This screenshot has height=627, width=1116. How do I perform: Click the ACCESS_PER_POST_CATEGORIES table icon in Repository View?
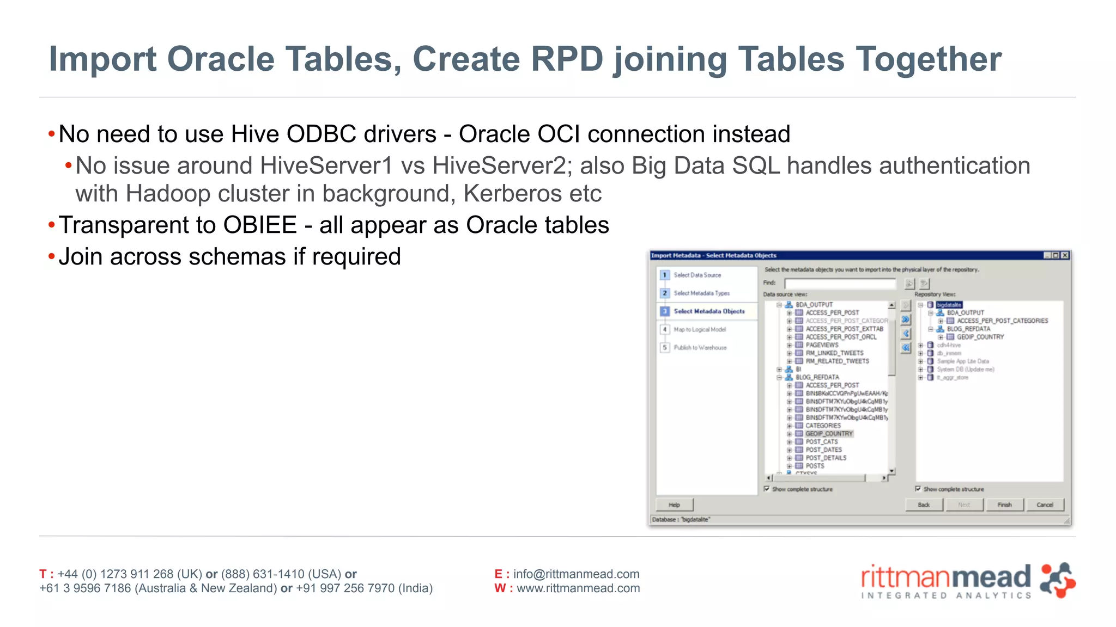tap(950, 321)
